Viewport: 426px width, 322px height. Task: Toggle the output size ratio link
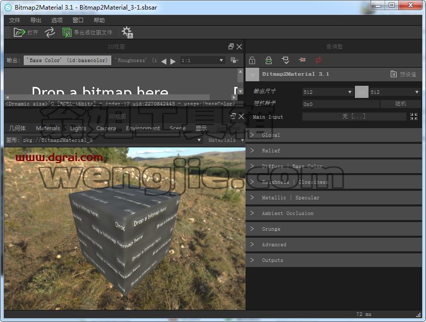coord(361,92)
